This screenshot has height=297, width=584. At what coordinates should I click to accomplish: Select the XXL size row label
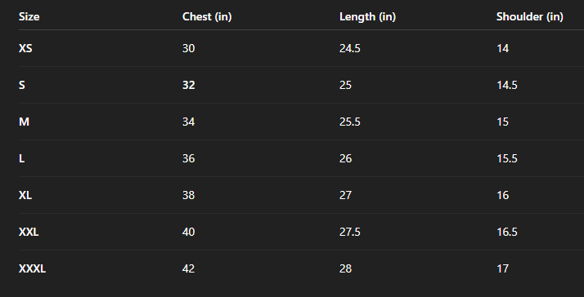tap(29, 232)
